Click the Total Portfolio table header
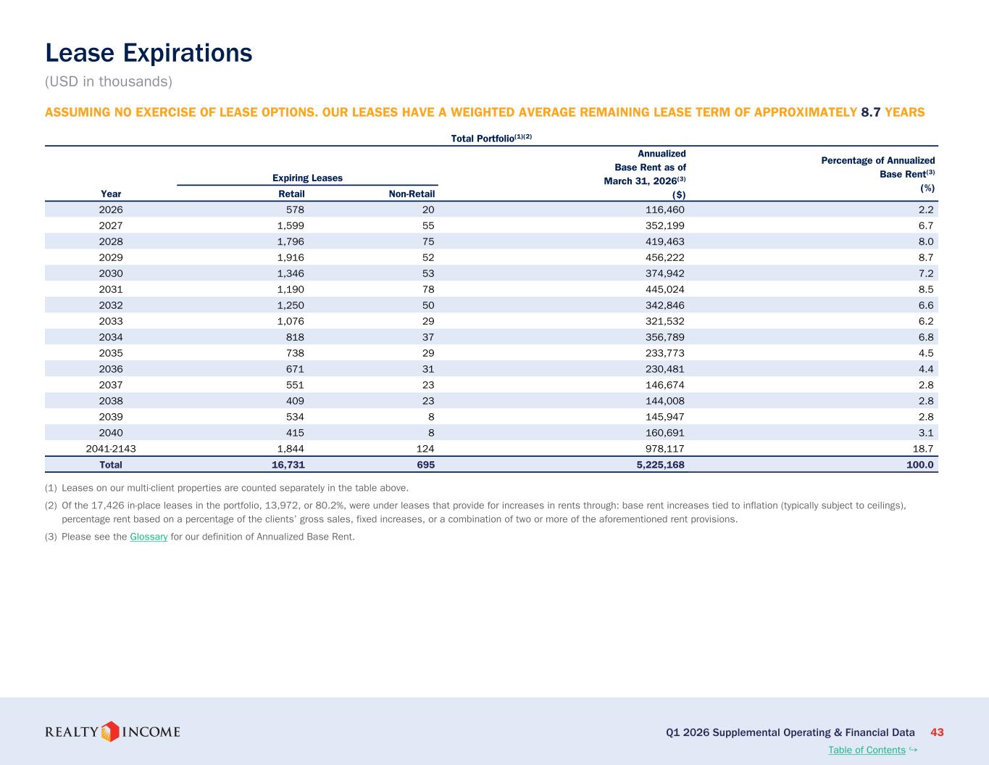This screenshot has height=765, width=989. (491, 138)
